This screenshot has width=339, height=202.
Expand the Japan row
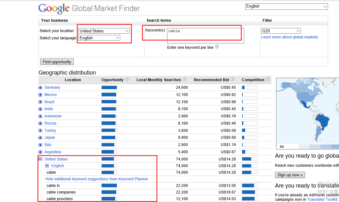40,137
